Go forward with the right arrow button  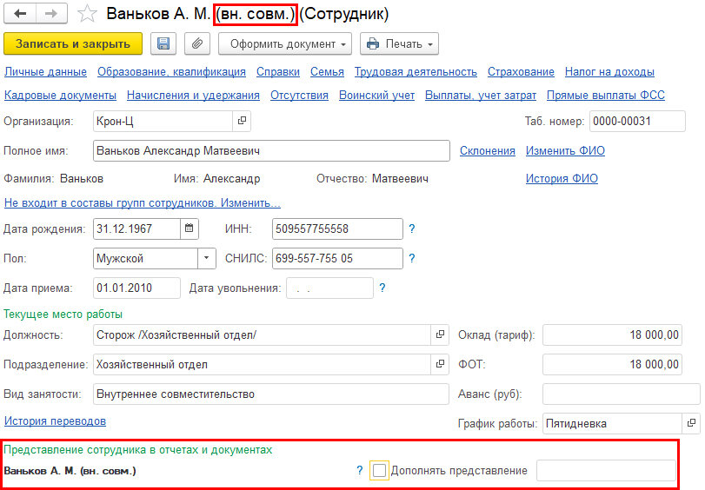click(51, 14)
